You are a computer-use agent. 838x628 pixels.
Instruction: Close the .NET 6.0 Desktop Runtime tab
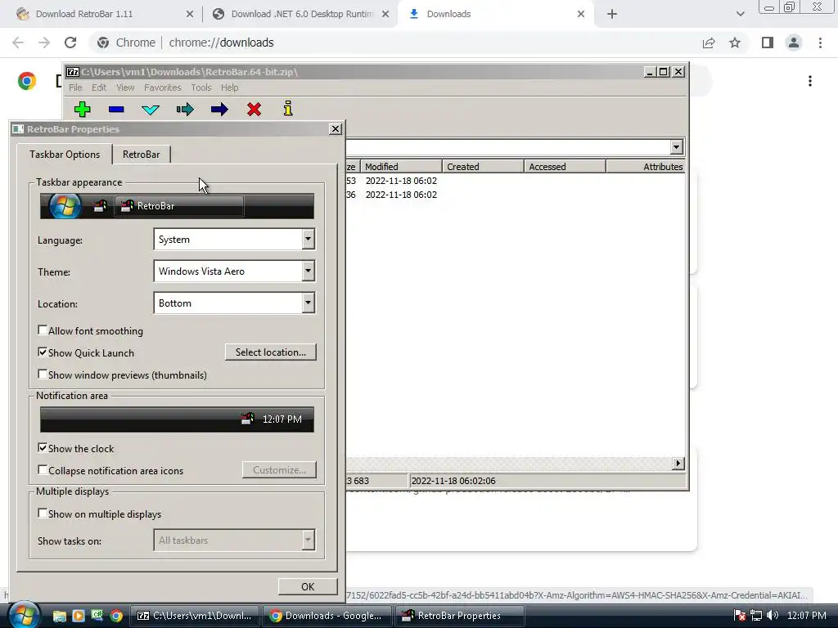[385, 15]
